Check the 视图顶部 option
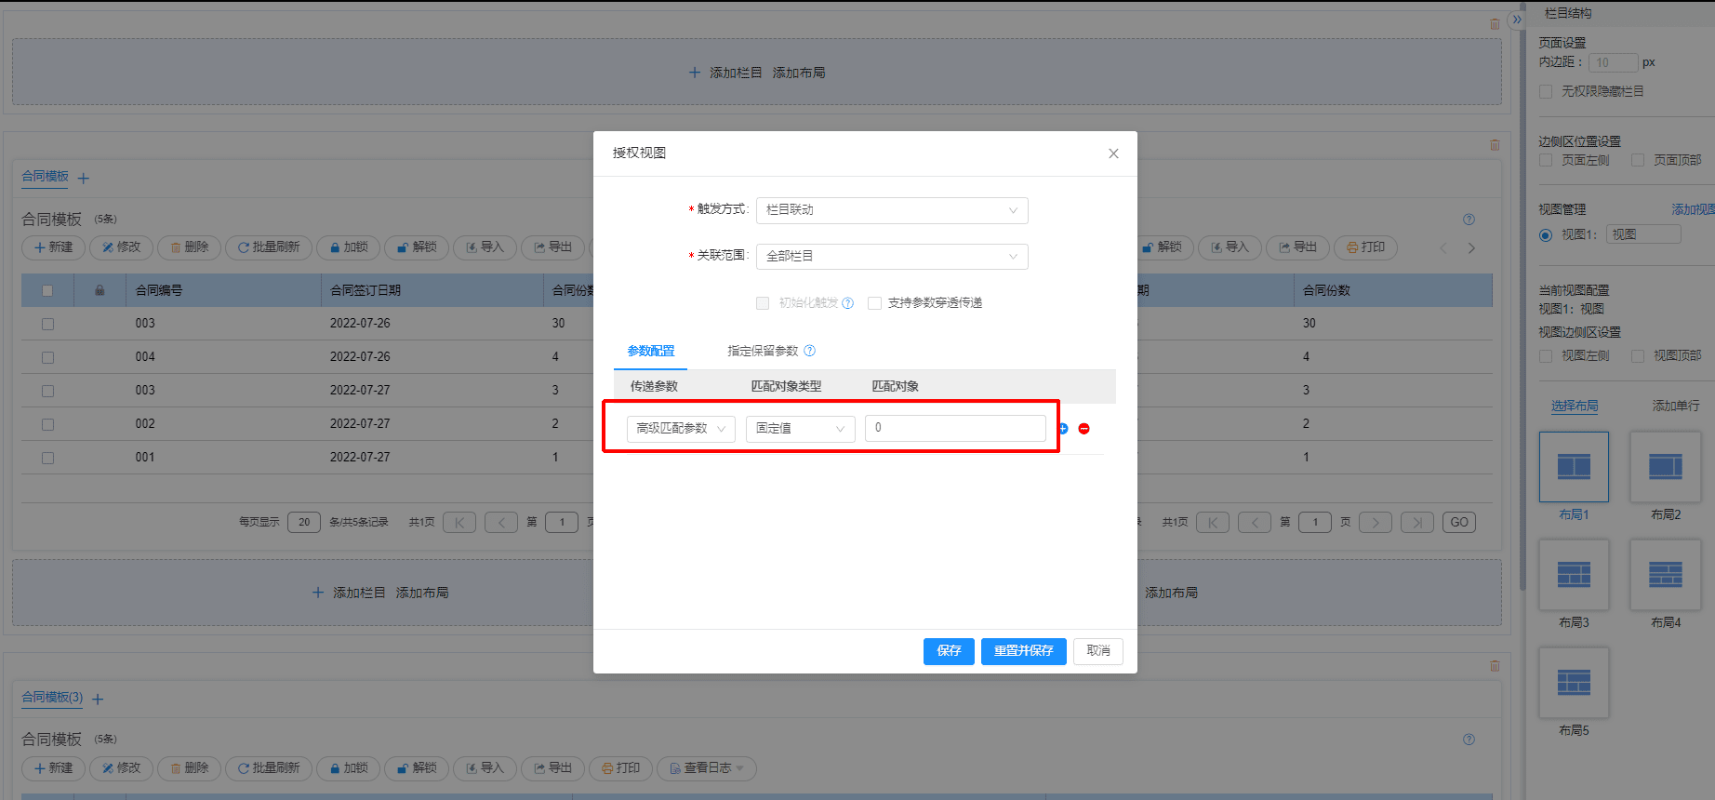This screenshot has width=1715, height=800. pyautogui.click(x=1638, y=355)
